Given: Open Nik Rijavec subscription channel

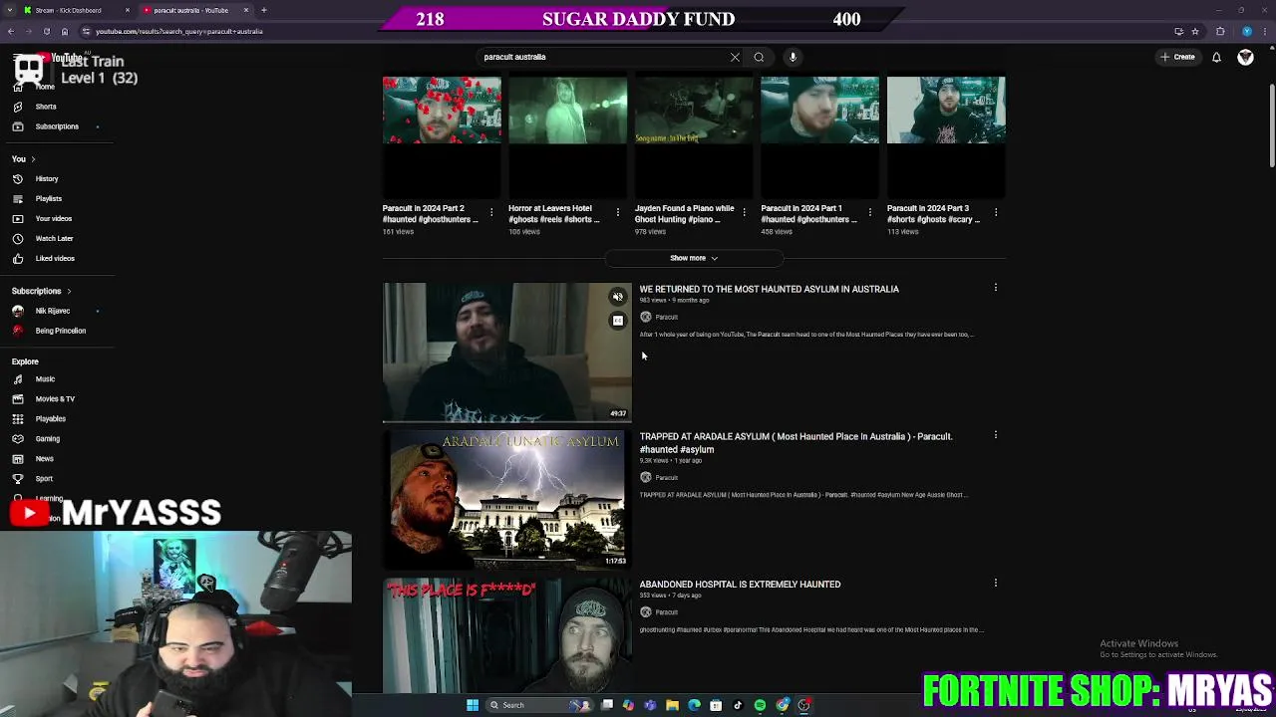Looking at the screenshot, I should [52, 311].
